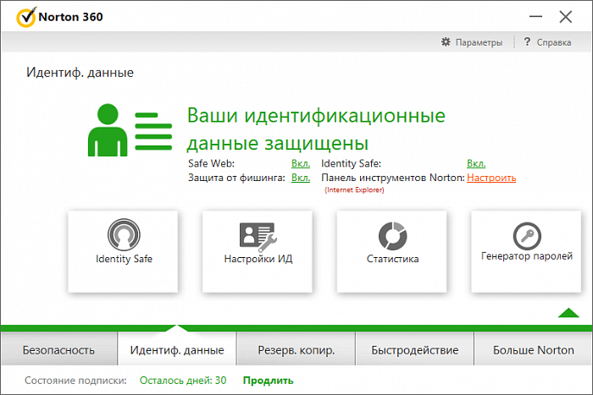
Task: Click the Защита от фишинга label
Action: 236,178
